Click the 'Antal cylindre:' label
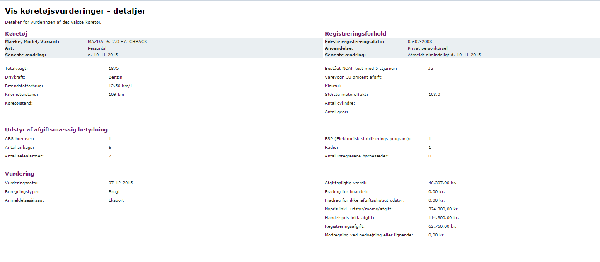Image resolution: width=600 pixels, height=262 pixels. [340, 103]
